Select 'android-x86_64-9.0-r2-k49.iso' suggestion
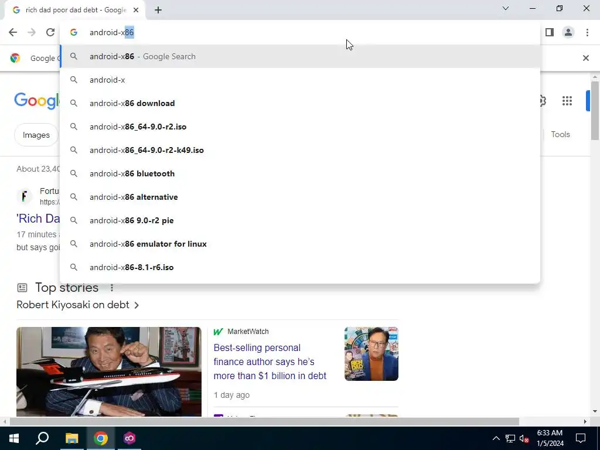The height and width of the screenshot is (450, 600). pos(300,150)
